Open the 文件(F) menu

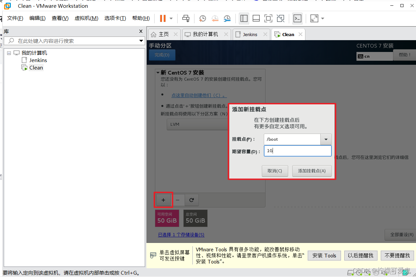point(15,18)
